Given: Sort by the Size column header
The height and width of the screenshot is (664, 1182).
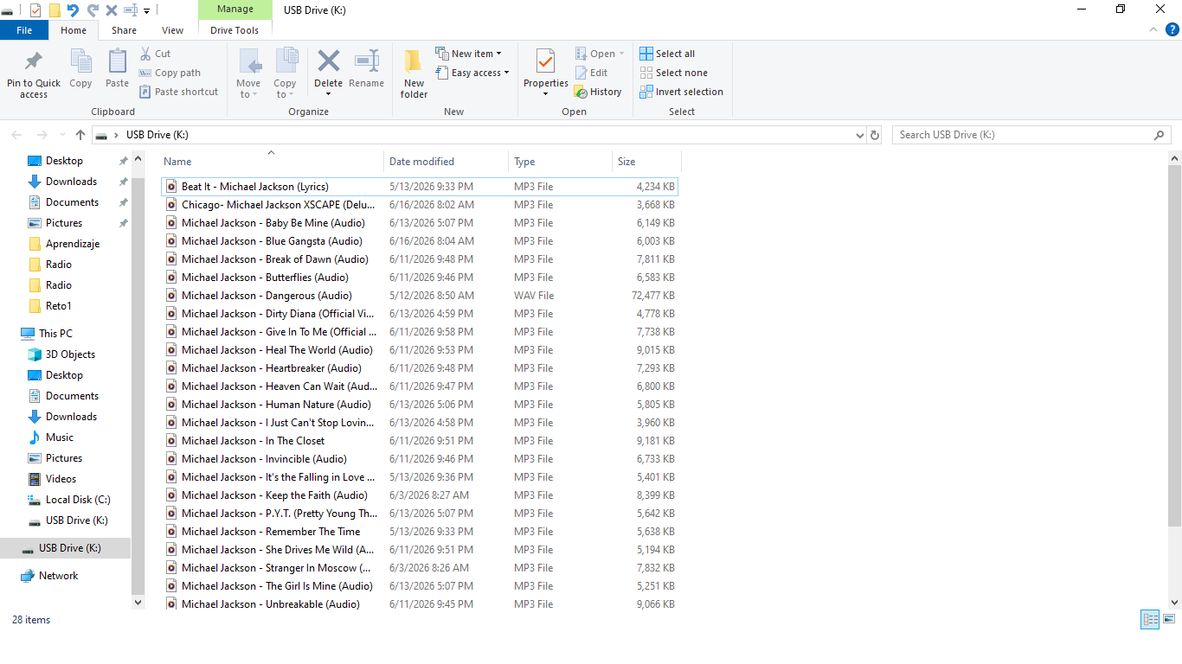Looking at the screenshot, I should point(646,161).
